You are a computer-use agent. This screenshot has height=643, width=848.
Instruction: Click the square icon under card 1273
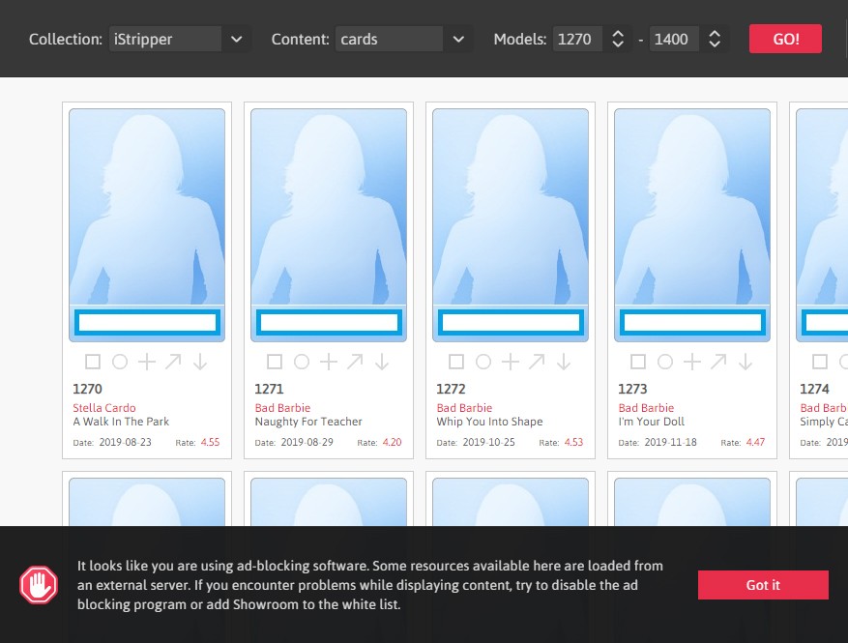(637, 362)
